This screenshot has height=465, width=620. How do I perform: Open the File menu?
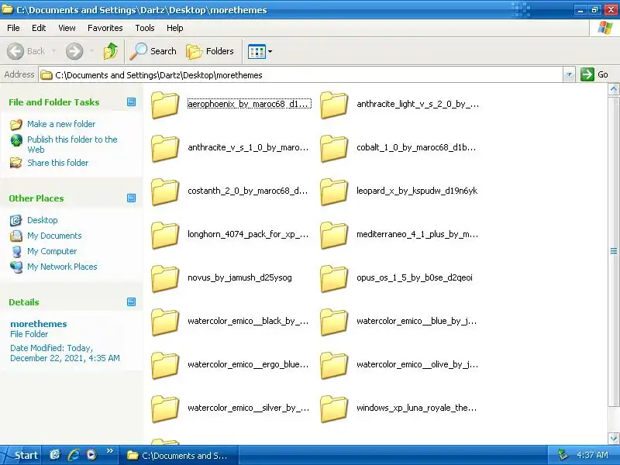point(13,28)
